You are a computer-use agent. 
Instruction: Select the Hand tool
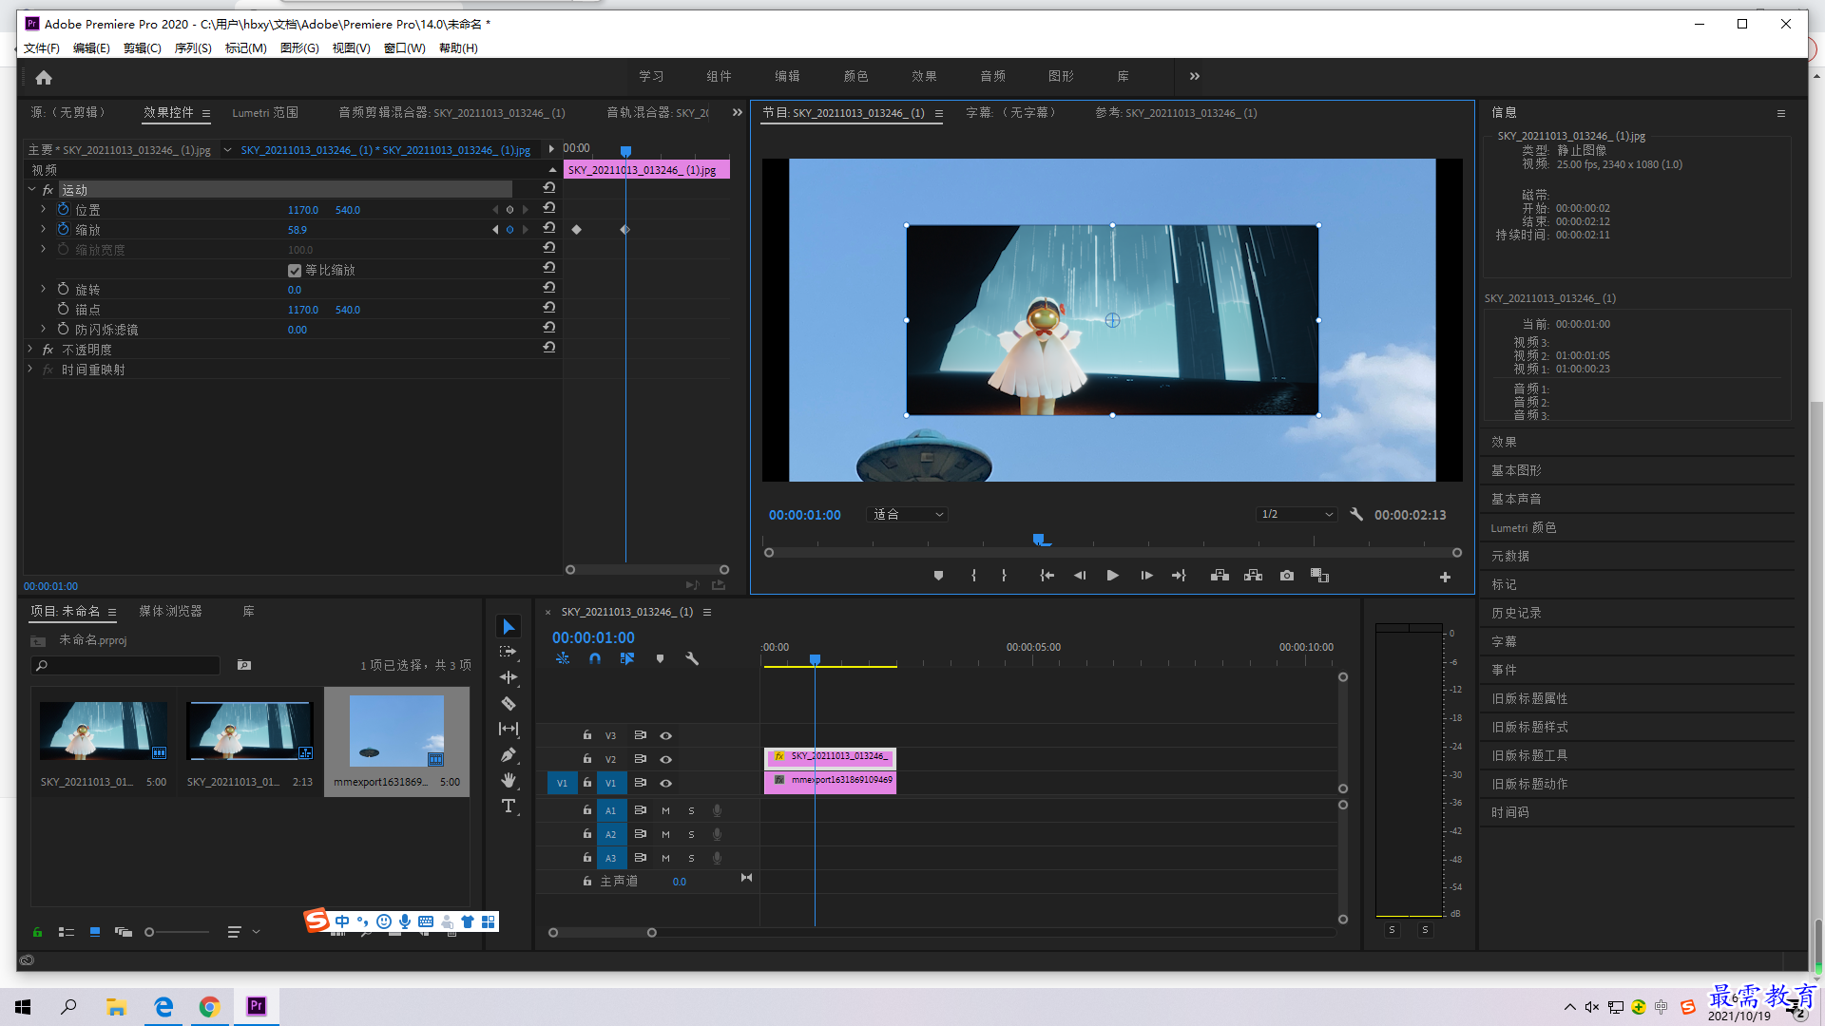509,780
